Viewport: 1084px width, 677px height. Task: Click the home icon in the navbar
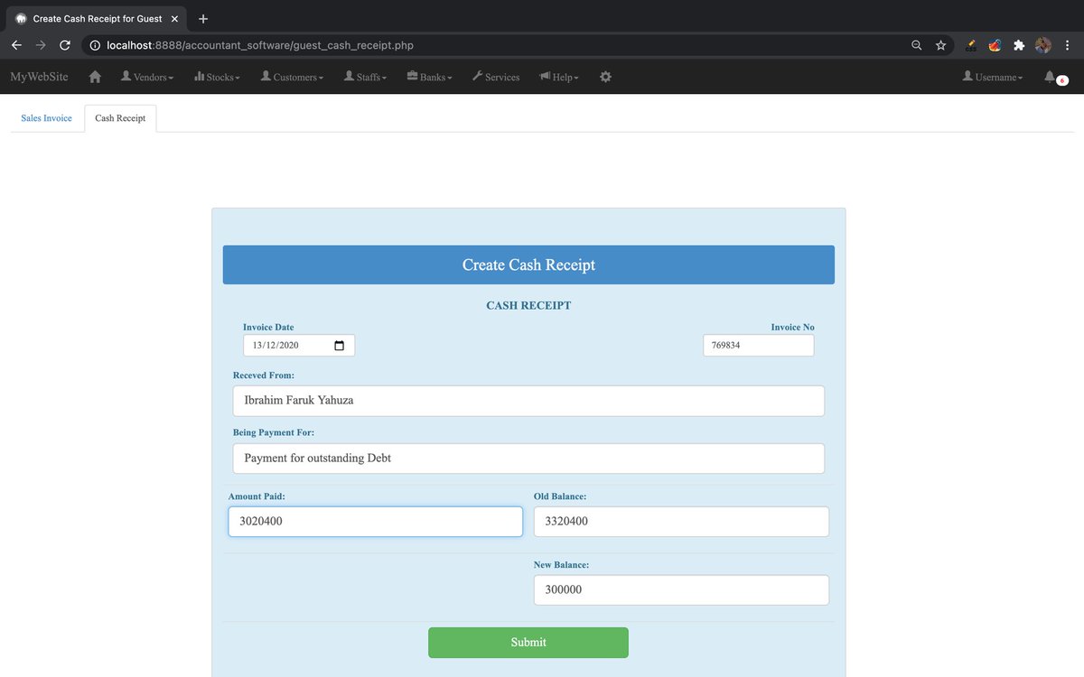(94, 78)
